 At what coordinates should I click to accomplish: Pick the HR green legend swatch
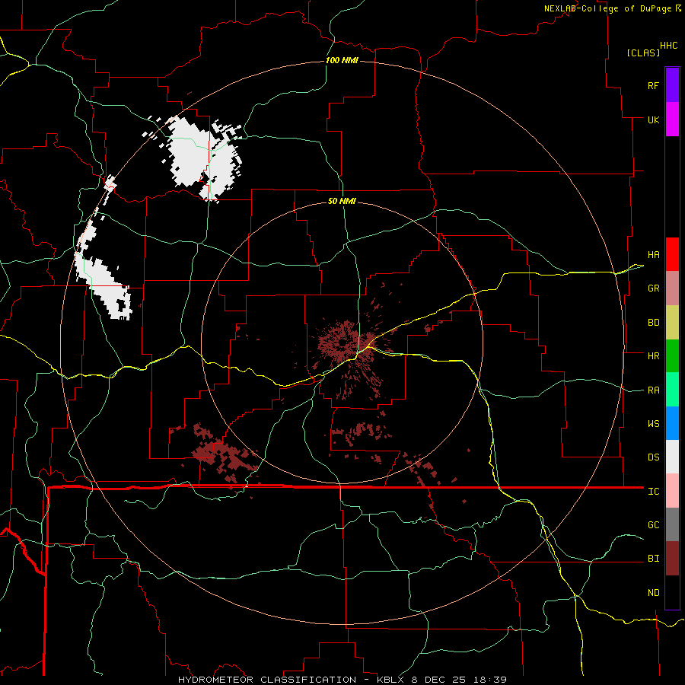click(672, 356)
